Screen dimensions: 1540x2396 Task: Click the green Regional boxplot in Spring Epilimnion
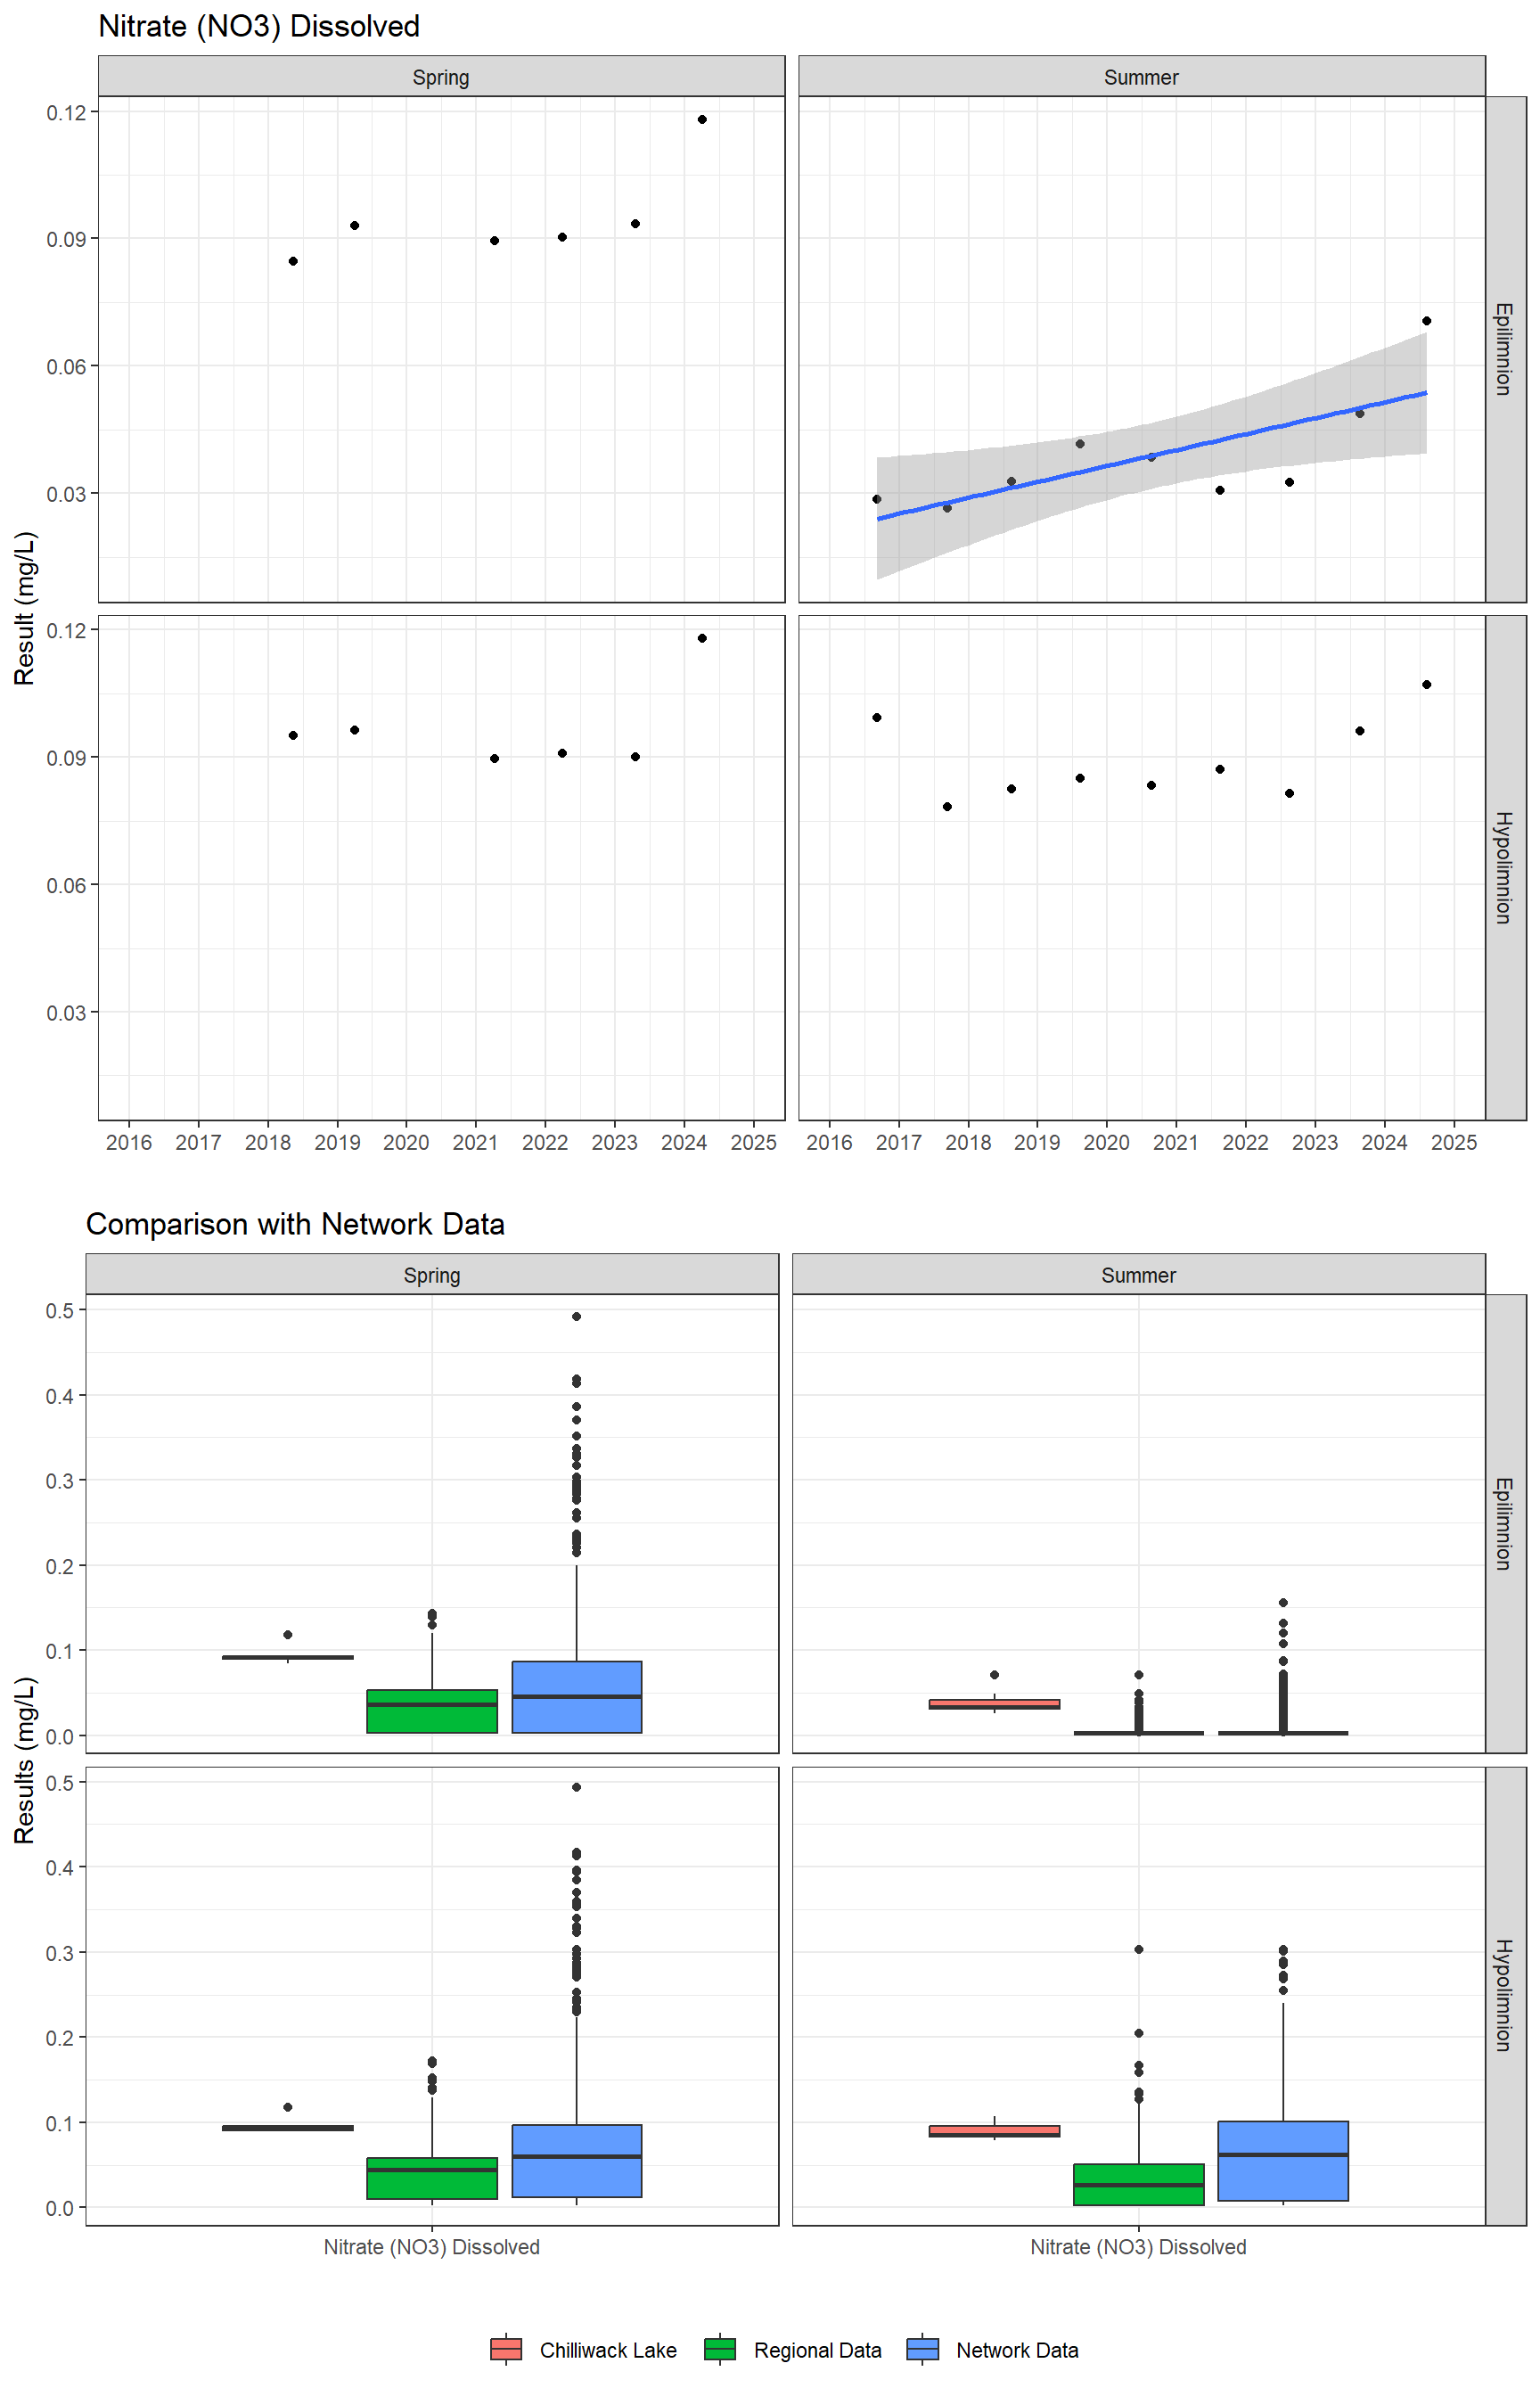tap(432, 1711)
